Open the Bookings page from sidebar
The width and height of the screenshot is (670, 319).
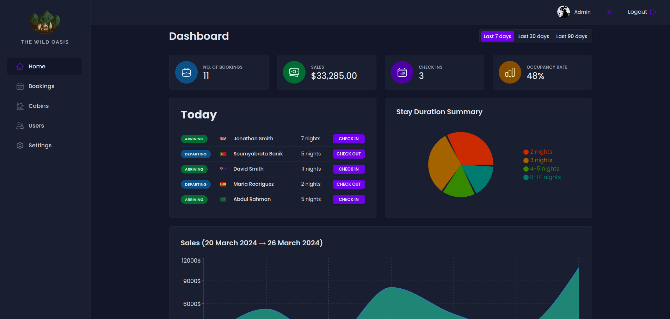(41, 86)
